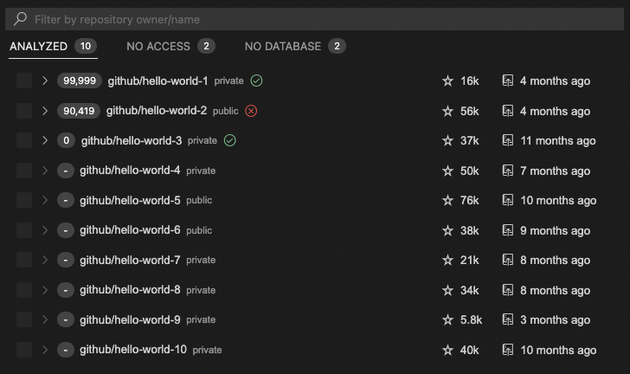Tick the checkbox for github/hello-world-9

[24, 319]
